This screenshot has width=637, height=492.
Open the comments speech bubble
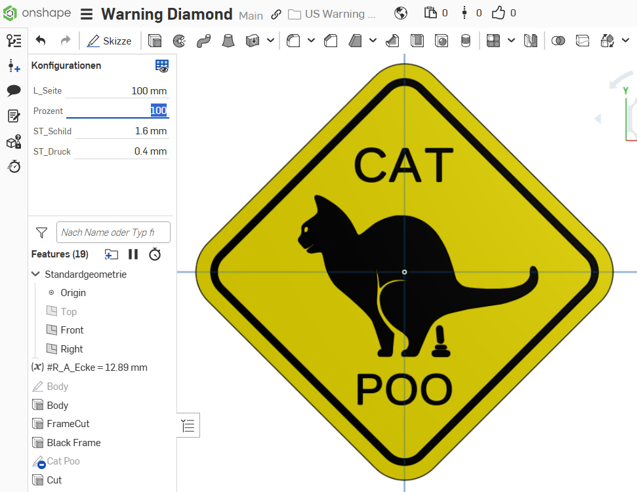click(x=14, y=90)
